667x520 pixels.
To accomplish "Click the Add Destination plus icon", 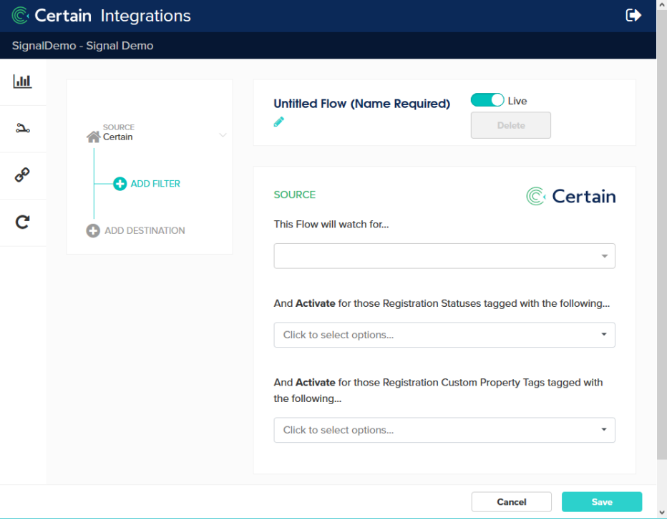I will 93,231.
